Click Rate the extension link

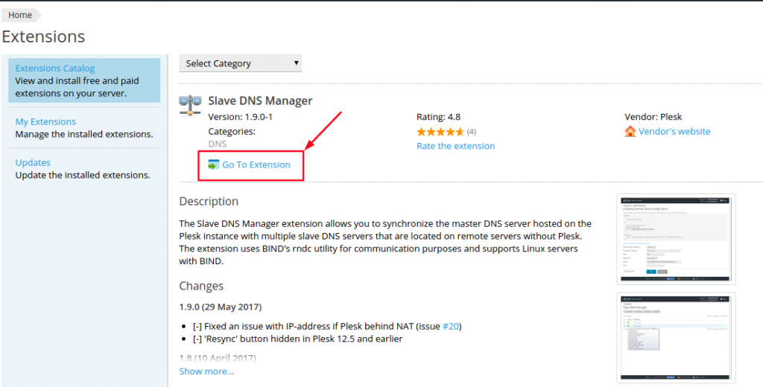(455, 146)
